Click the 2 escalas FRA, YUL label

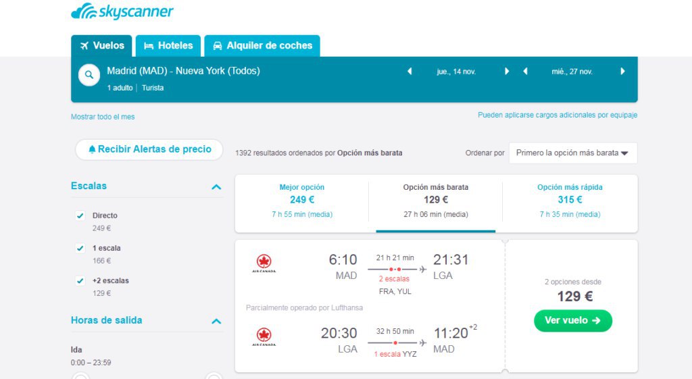395,285
